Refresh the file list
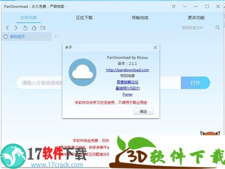This screenshot has height=169, width=225. pyautogui.click(x=25, y=28)
